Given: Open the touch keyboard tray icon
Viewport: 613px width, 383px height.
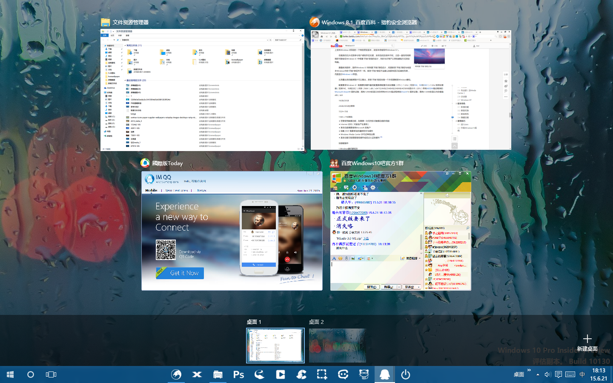Looking at the screenshot, I should 570,374.
